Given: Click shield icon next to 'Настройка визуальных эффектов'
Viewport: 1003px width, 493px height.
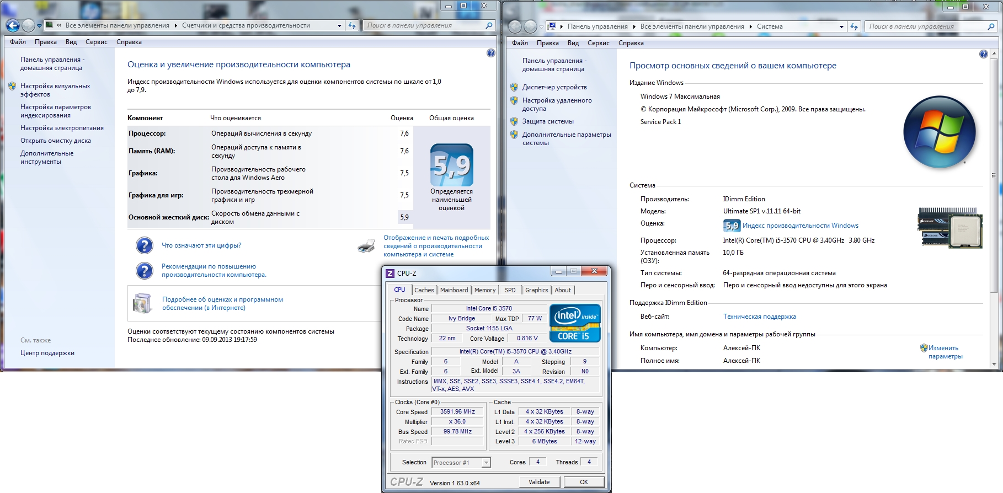Looking at the screenshot, I should [12, 86].
